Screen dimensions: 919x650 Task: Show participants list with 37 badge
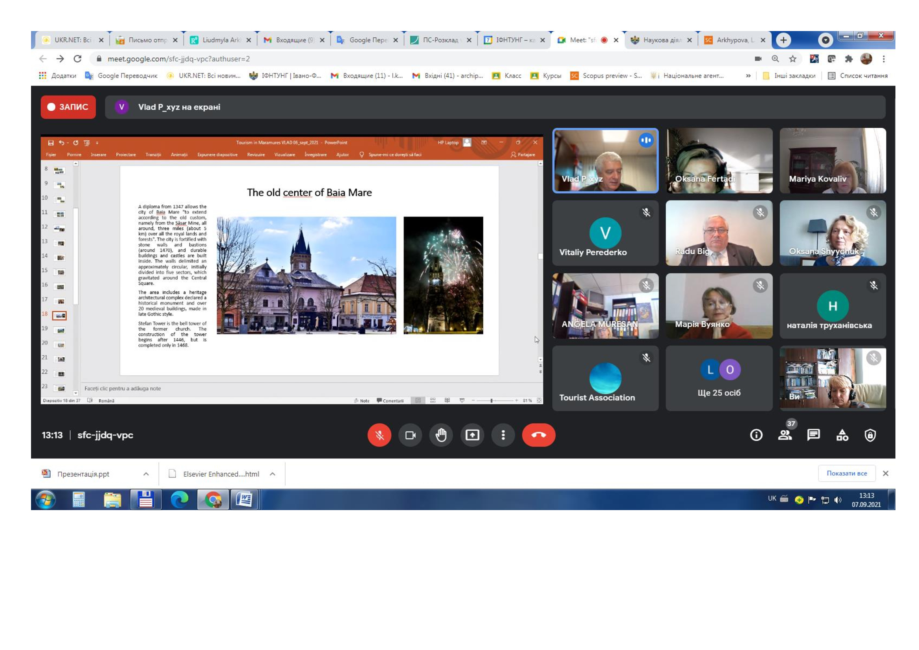click(x=785, y=435)
